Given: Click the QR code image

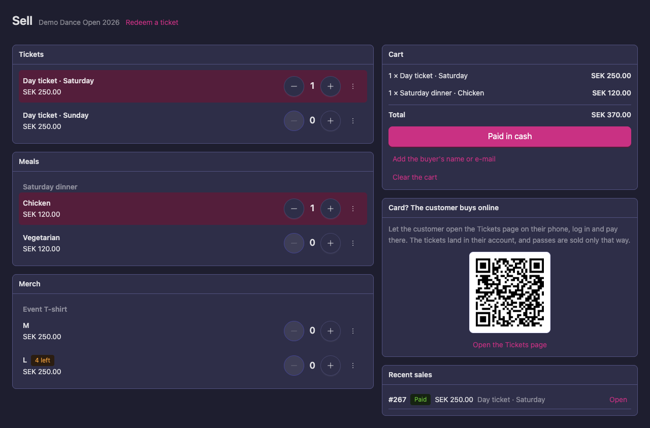Looking at the screenshot, I should tap(510, 292).
